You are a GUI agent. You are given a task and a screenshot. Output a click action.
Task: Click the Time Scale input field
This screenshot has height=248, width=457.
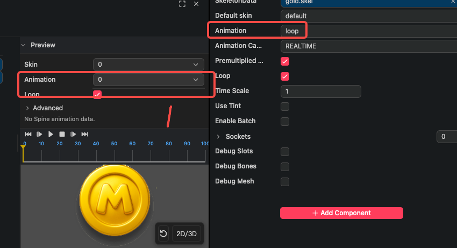(x=321, y=91)
